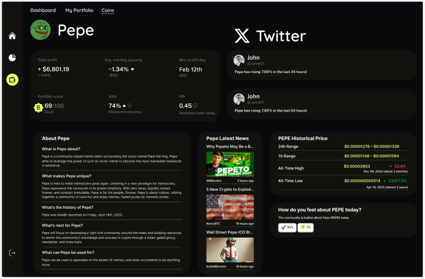
Task: Click the 7d Range price values
Action: (x=371, y=156)
